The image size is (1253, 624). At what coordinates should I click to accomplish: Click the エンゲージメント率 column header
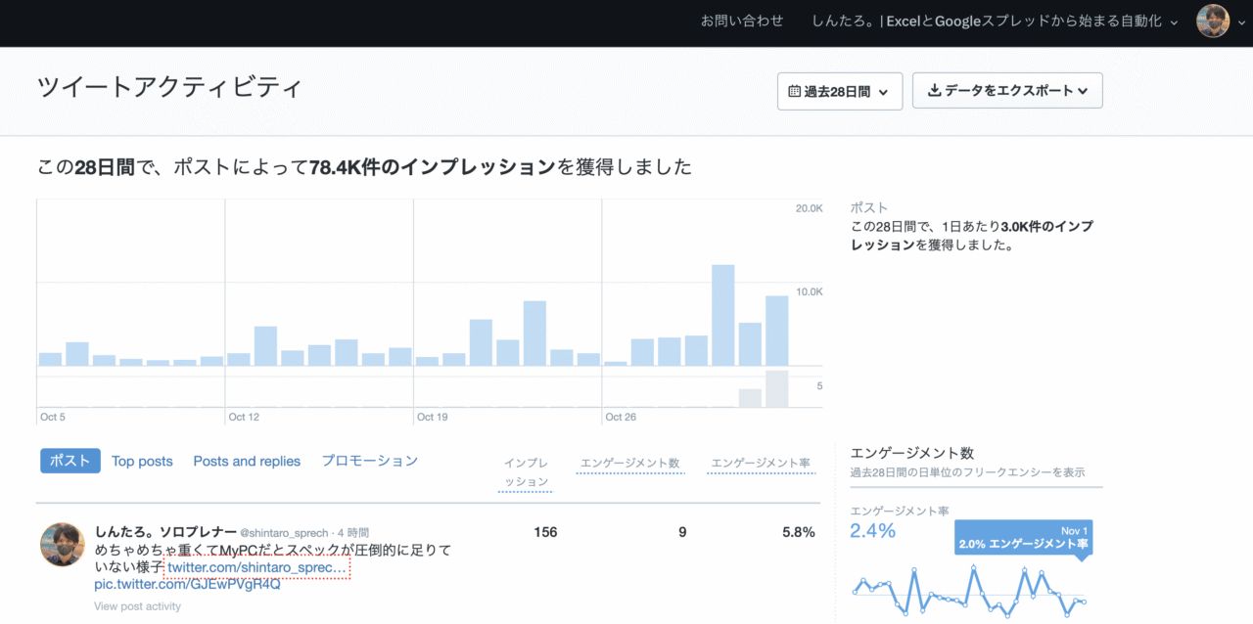[761, 463]
